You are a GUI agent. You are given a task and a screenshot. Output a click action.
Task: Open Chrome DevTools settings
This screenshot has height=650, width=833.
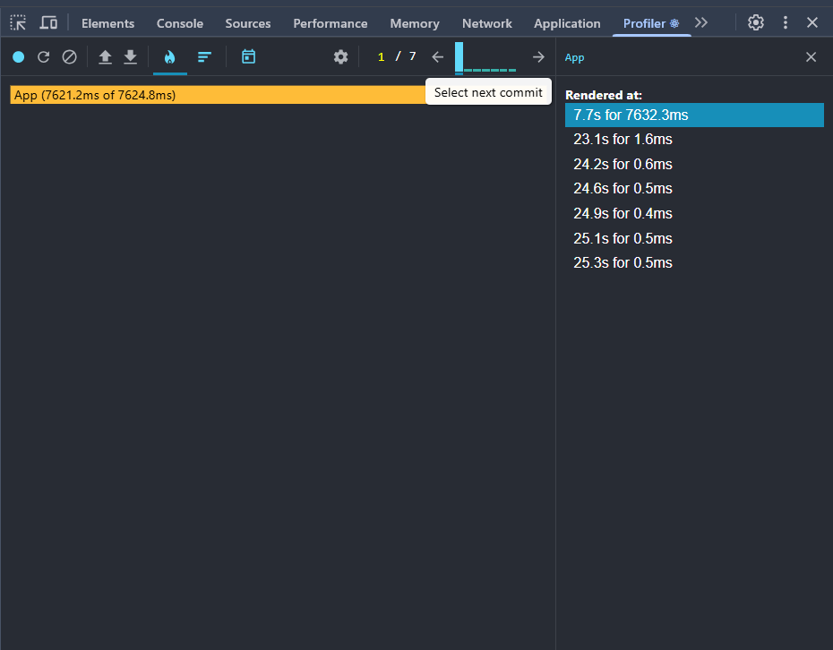click(755, 22)
